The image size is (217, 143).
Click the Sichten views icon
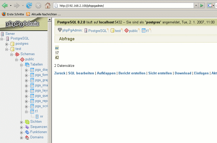tap(27, 122)
